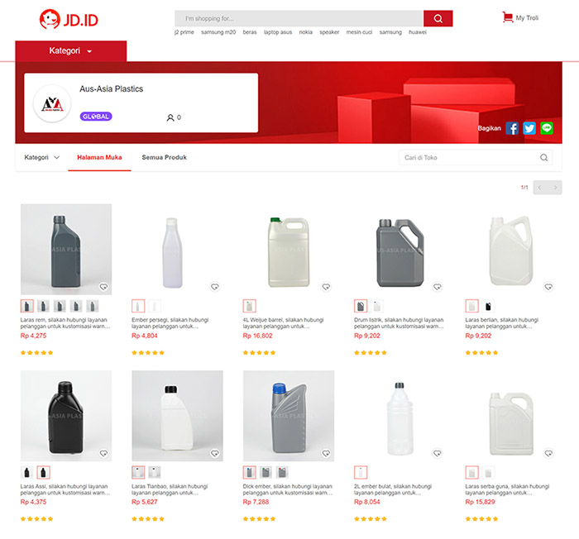The image size is (579, 539).
Task: Share store on Facebook
Action: coord(512,128)
